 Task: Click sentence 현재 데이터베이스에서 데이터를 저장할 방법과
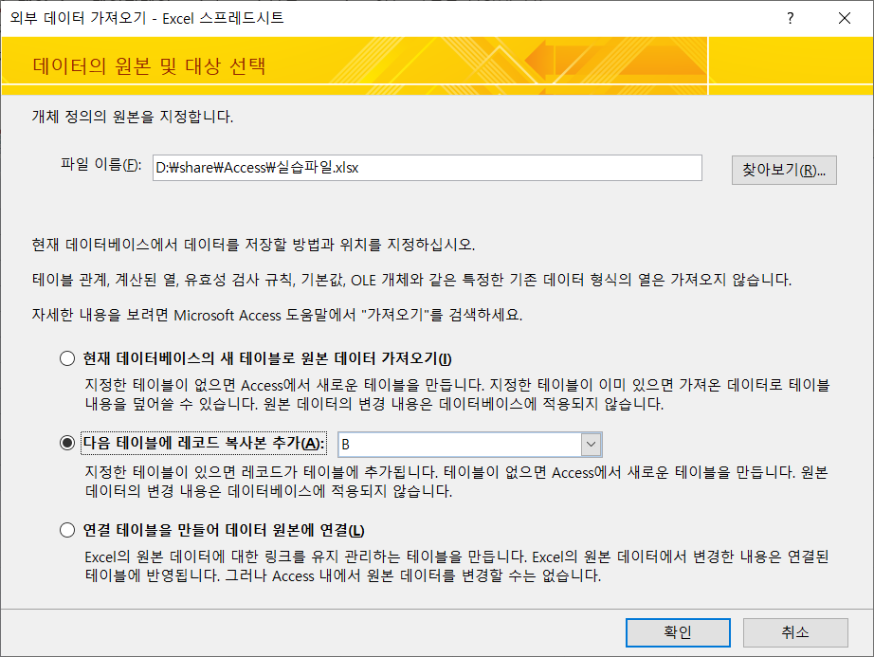click(254, 245)
